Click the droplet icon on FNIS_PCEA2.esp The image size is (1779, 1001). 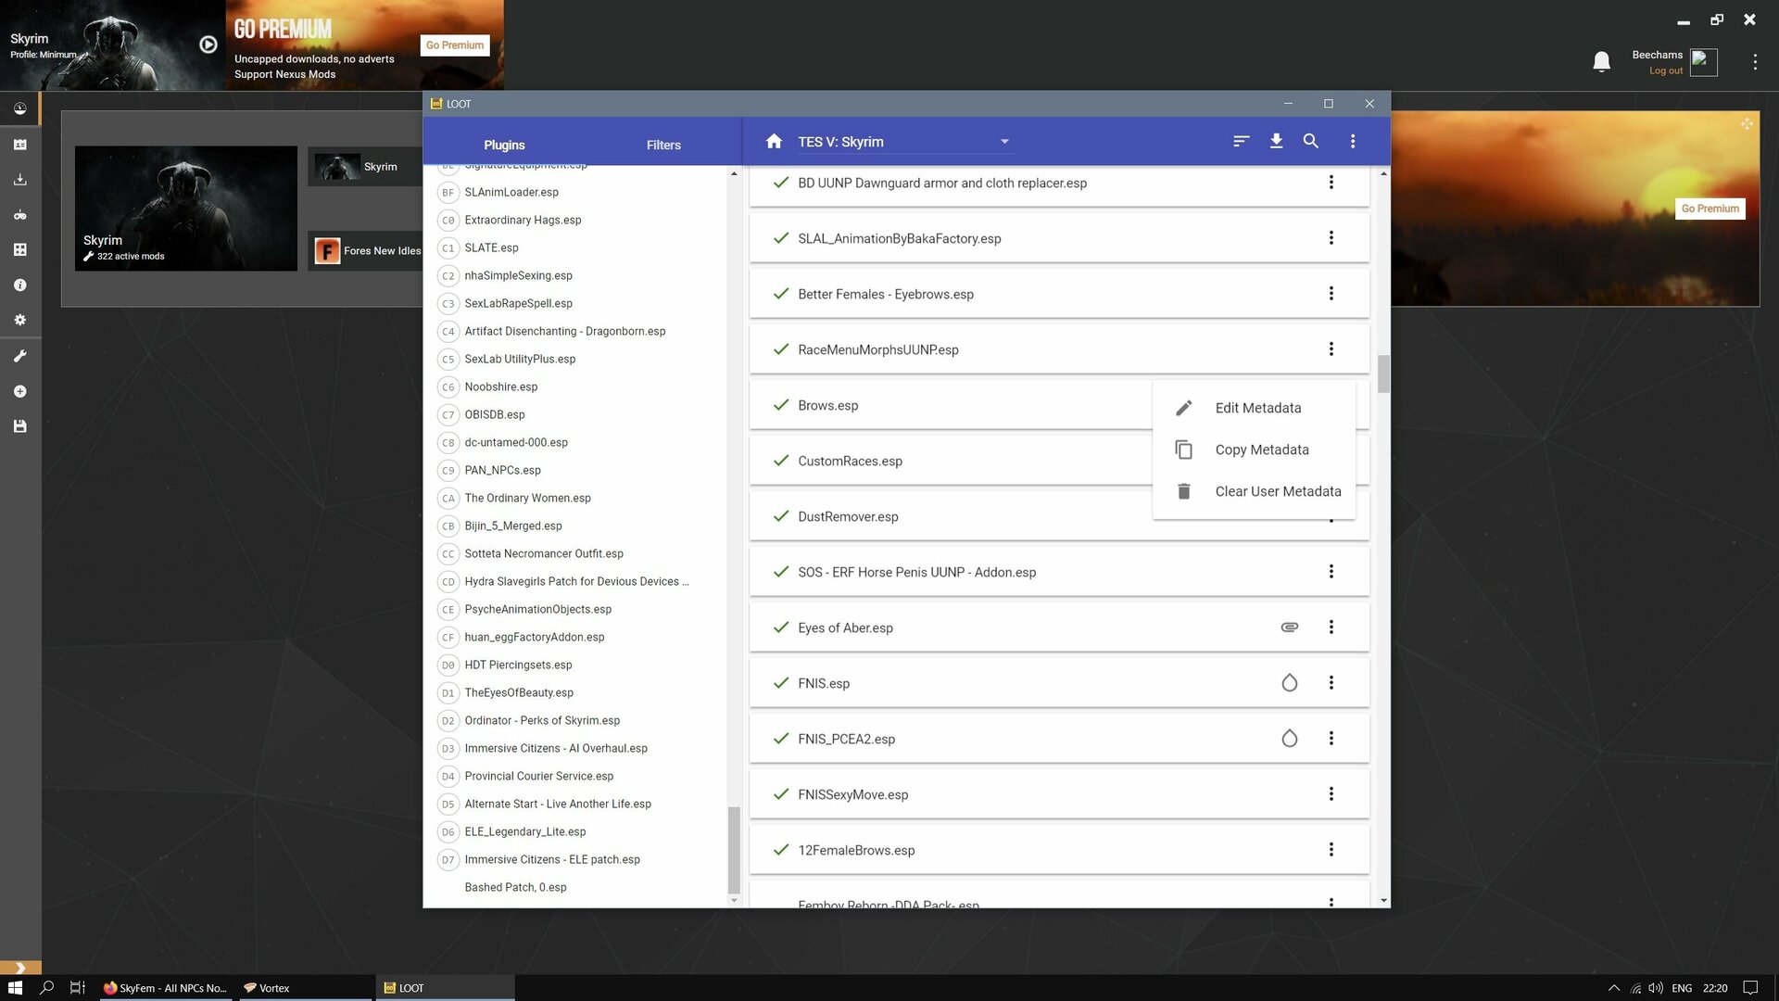[x=1289, y=739]
